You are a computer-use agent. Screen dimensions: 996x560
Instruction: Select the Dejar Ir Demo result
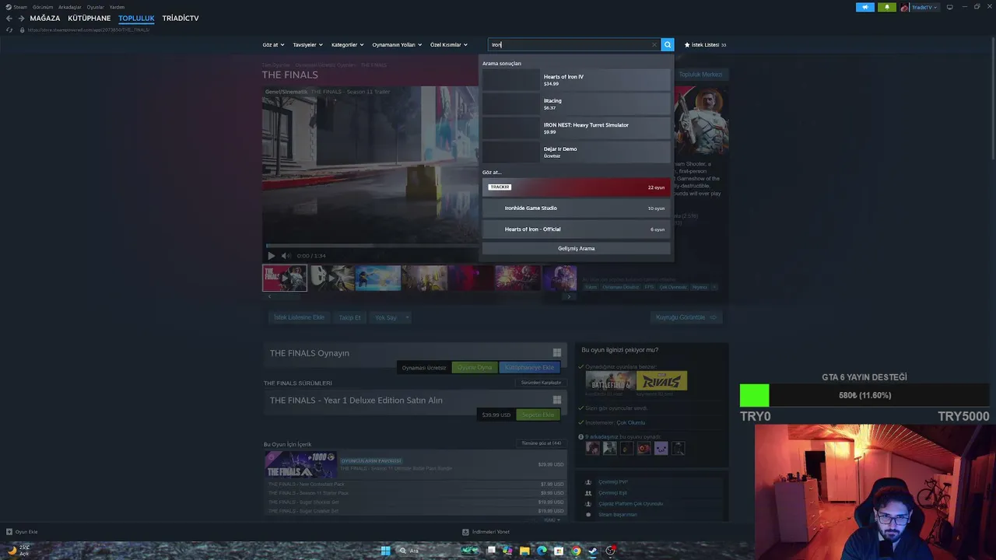click(x=576, y=152)
